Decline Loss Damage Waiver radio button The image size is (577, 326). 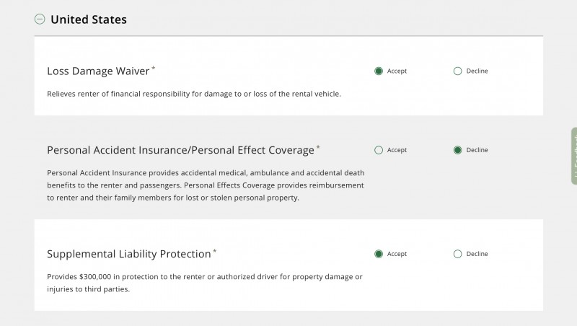(x=457, y=71)
